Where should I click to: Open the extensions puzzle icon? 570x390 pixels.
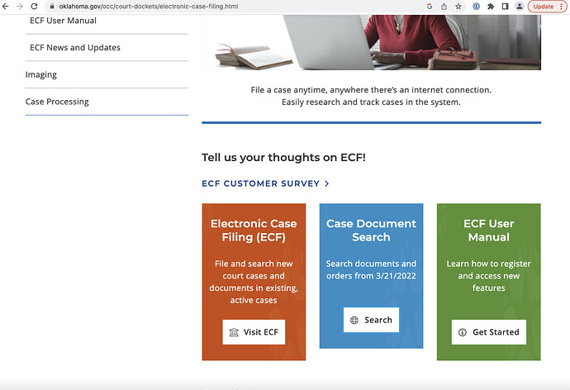[491, 7]
